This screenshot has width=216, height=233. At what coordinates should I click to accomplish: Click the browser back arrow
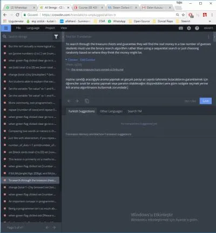(x=5, y=15)
